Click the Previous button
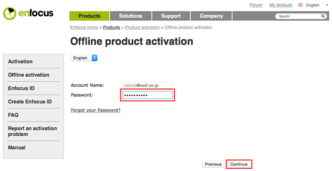 pos(213,164)
